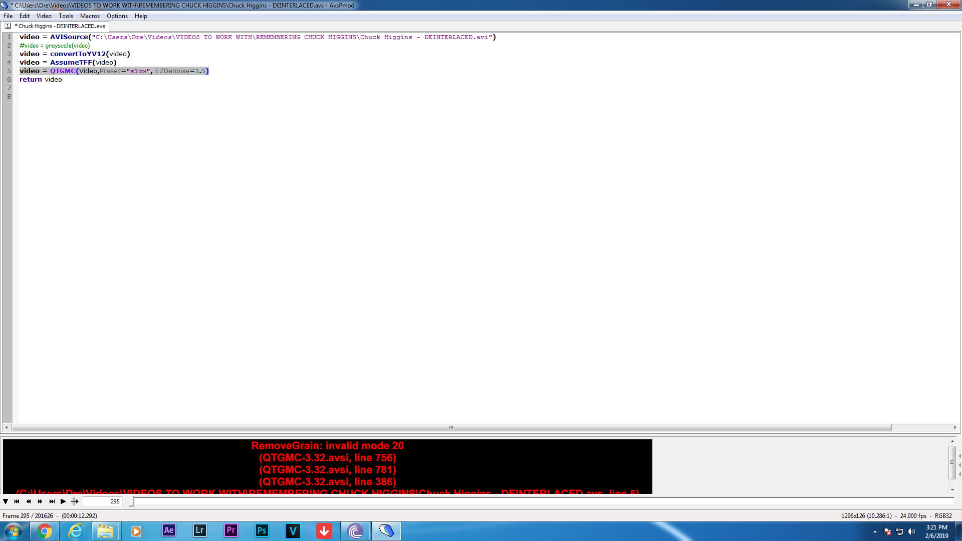Viewport: 962px width, 541px height.
Task: Open the Tools menu
Action: (66, 16)
